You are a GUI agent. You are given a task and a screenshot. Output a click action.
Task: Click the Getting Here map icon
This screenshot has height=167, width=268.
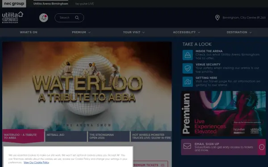188,81
